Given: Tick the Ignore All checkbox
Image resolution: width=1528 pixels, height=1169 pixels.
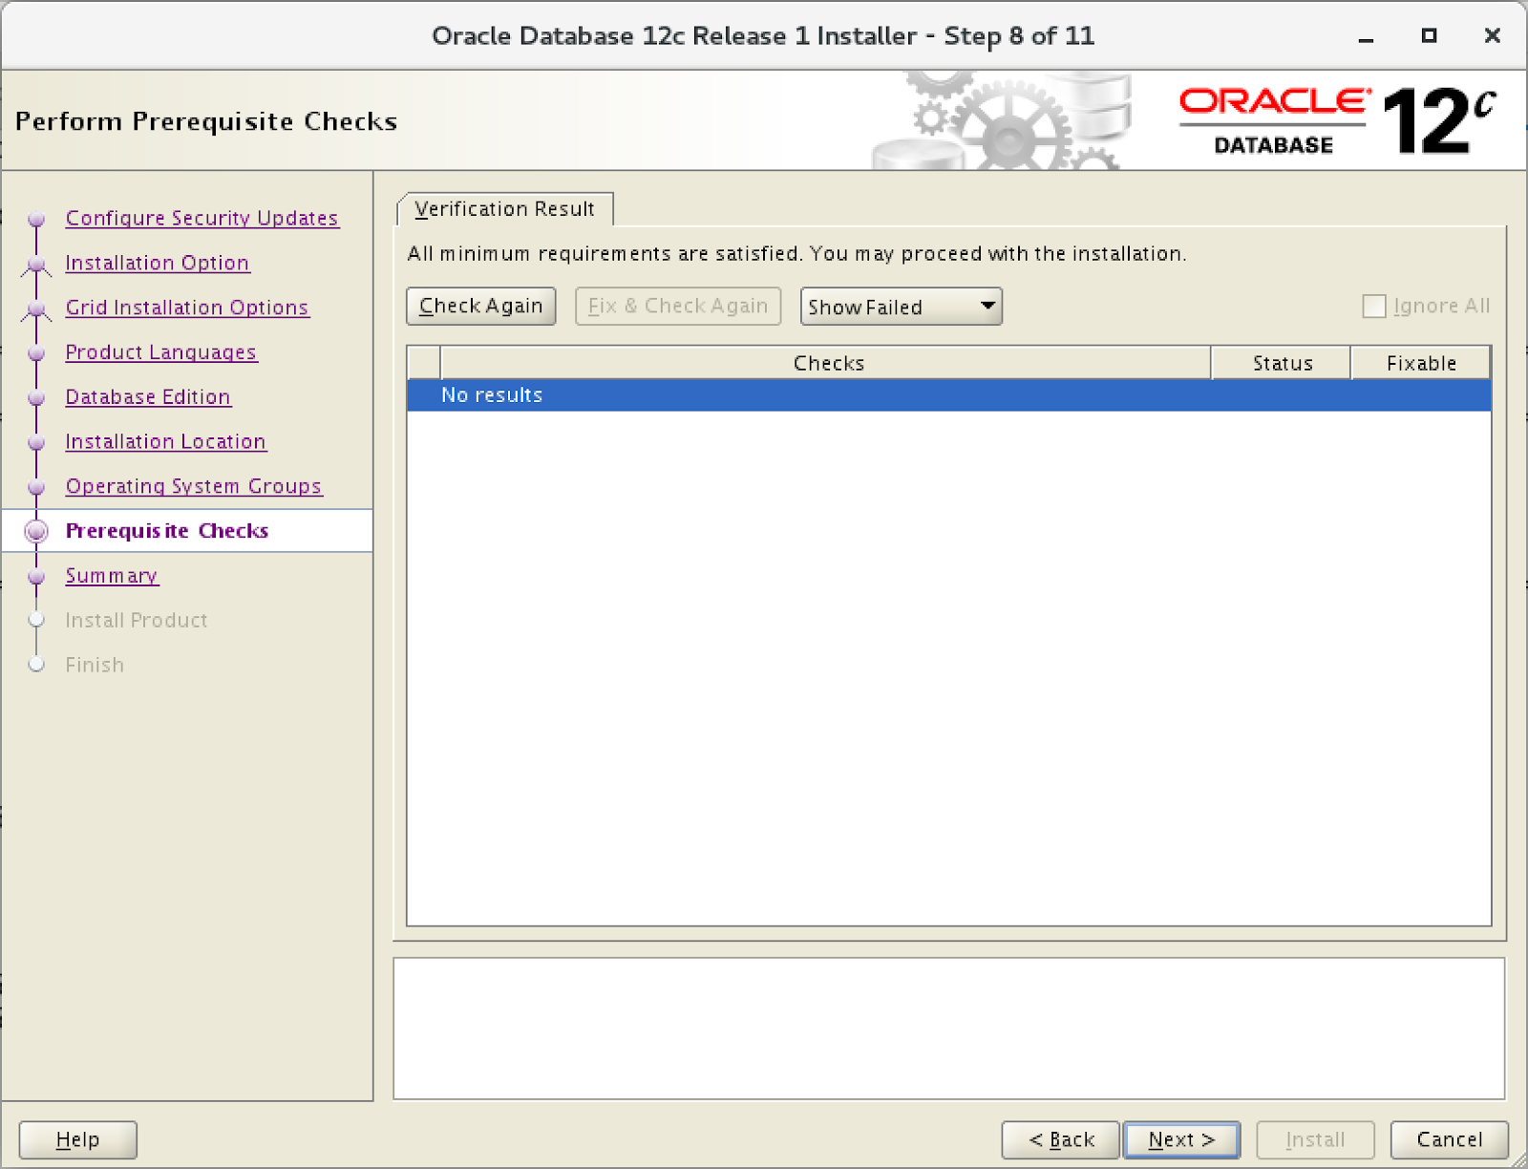Looking at the screenshot, I should pos(1374,307).
